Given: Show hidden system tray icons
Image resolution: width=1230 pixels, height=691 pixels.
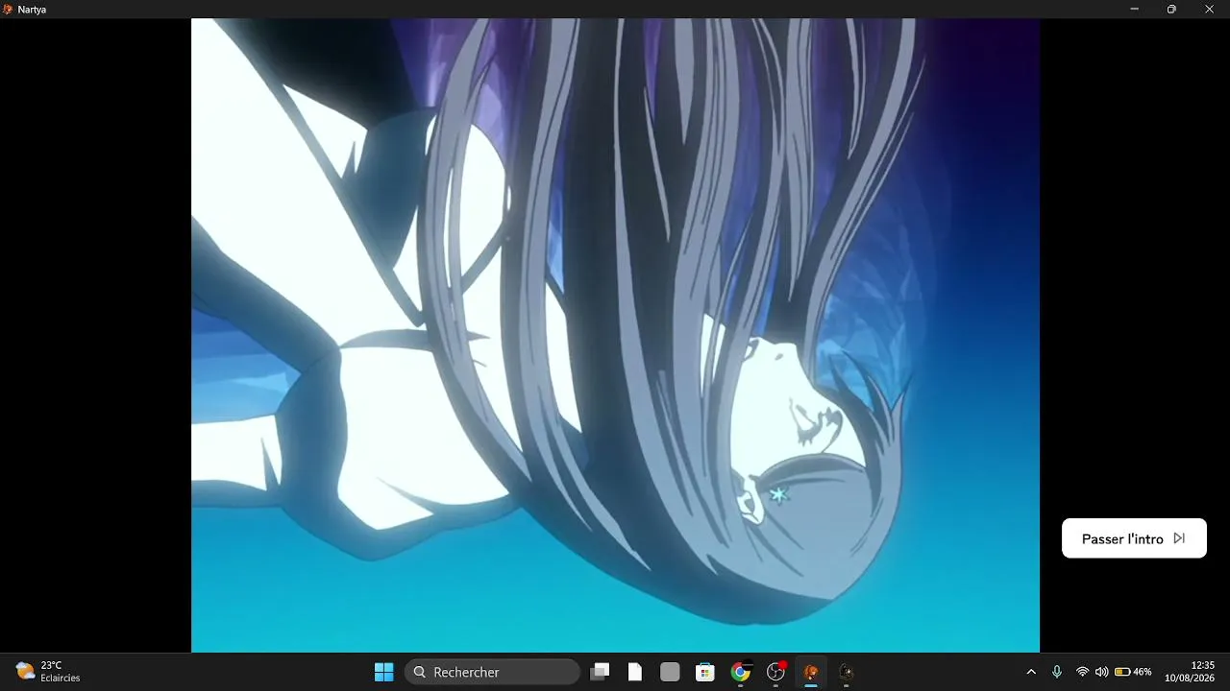Looking at the screenshot, I should click(x=1031, y=672).
